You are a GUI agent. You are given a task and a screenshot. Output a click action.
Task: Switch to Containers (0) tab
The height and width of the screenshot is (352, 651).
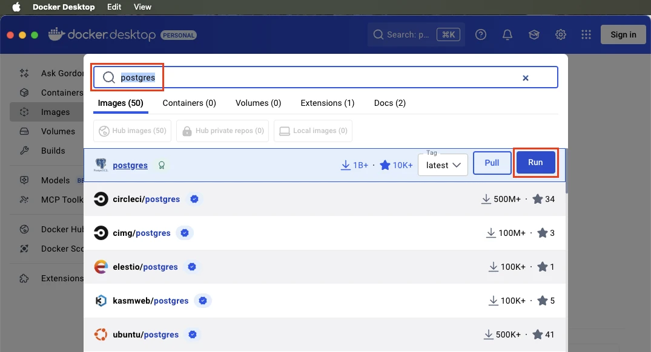(190, 103)
